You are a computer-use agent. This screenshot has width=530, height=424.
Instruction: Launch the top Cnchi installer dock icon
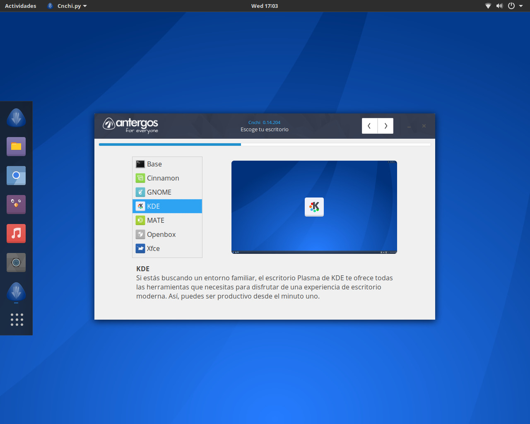pyautogui.click(x=16, y=118)
